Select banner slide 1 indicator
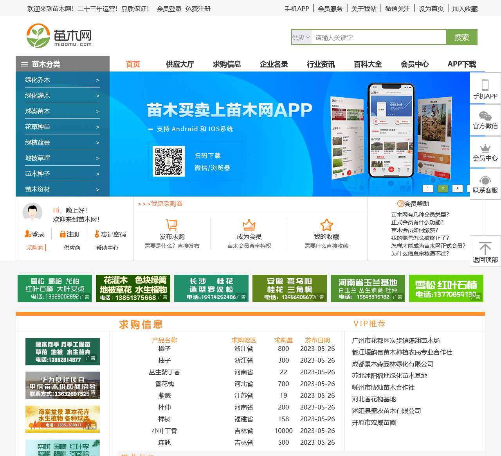Image resolution: width=501 pixels, height=456 pixels. 428,189
